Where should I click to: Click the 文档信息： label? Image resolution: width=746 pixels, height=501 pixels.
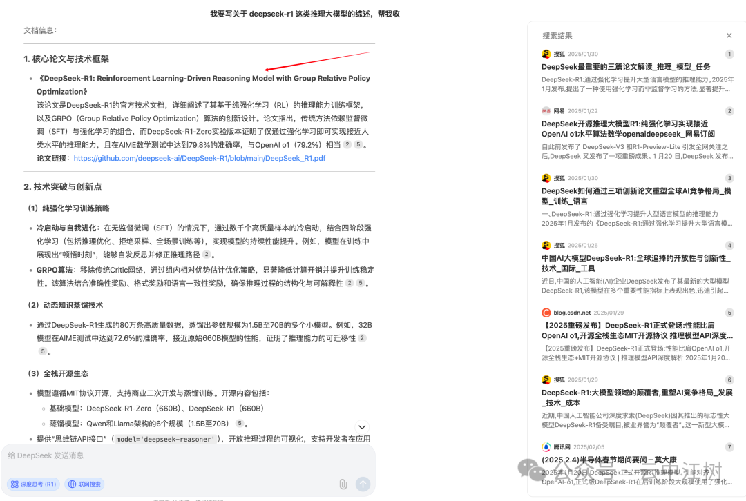(x=41, y=30)
